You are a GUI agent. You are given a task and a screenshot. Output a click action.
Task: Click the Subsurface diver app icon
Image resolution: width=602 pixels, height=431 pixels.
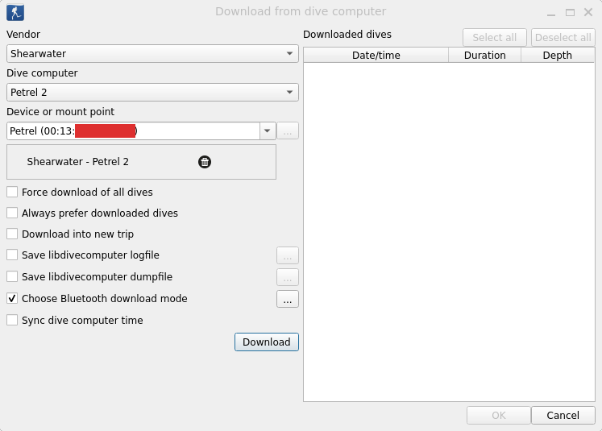(15, 12)
